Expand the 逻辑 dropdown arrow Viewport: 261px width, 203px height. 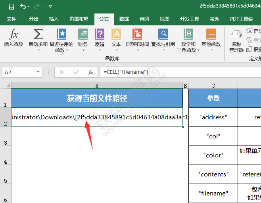(x=100, y=50)
